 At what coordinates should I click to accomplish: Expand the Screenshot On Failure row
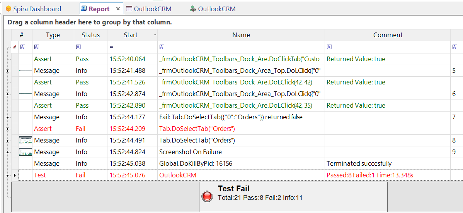pyautogui.click(x=7, y=152)
